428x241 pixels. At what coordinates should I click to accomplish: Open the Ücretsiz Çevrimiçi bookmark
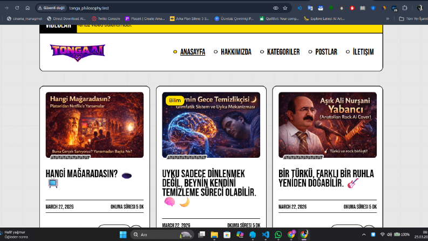234,18
